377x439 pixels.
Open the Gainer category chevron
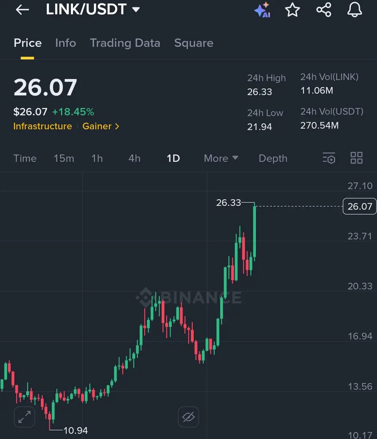point(117,127)
